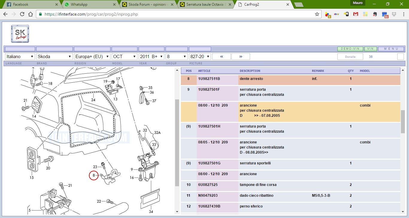View site security padlock info
The image size is (409, 218).
40,14
